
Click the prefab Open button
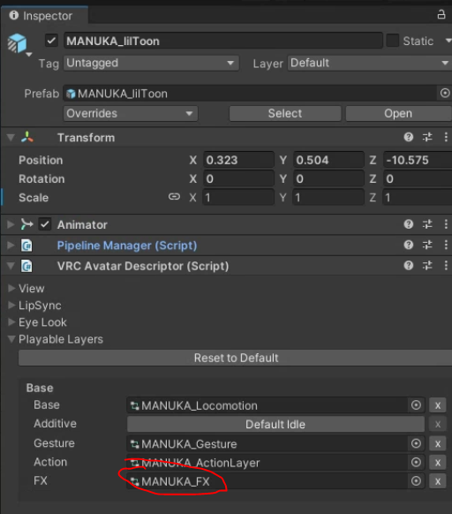coord(398,113)
